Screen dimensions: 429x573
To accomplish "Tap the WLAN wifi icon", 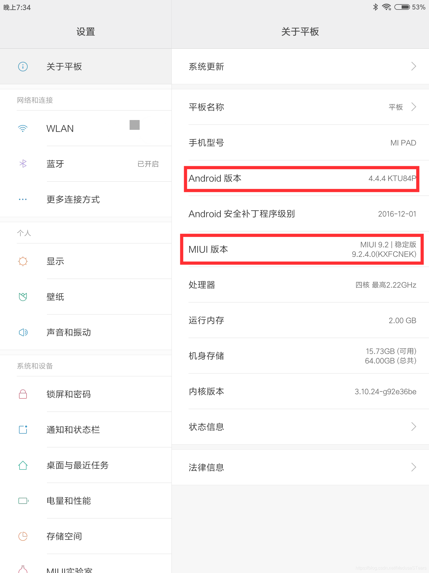I will pos(23,128).
